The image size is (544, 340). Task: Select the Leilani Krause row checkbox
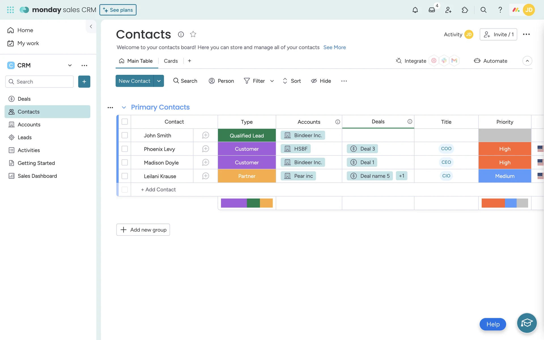[x=125, y=176]
